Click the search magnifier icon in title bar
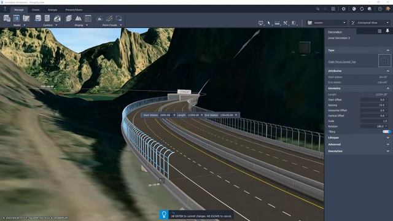Image resolution: width=393 pixels, height=221 pixels. pyautogui.click(x=317, y=9)
